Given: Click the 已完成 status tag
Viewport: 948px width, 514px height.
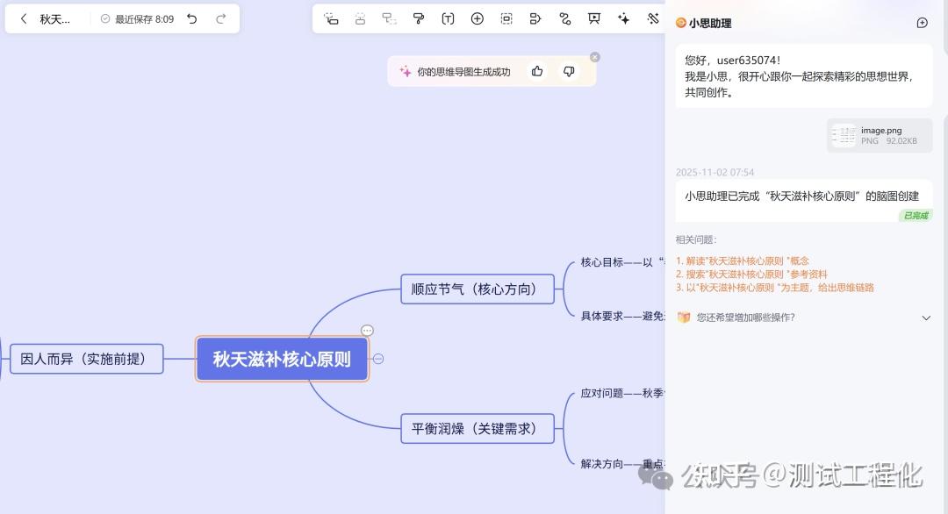Looking at the screenshot, I should [916, 216].
